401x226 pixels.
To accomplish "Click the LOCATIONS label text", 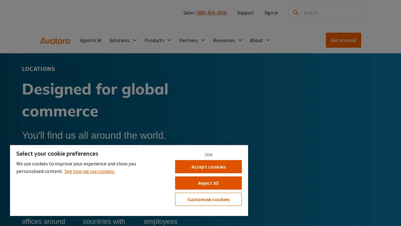I will (39, 69).
